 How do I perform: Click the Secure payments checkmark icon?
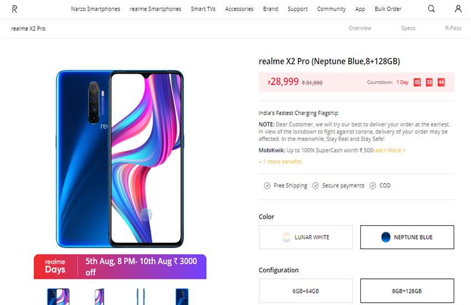pos(315,186)
